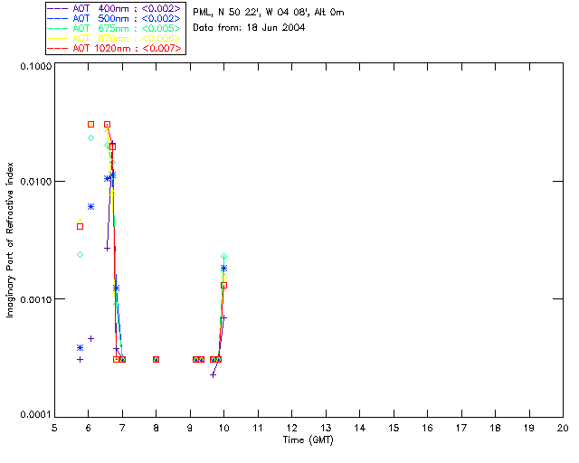
Task: Click the x-axis tick label 8
Action: [x=157, y=428]
